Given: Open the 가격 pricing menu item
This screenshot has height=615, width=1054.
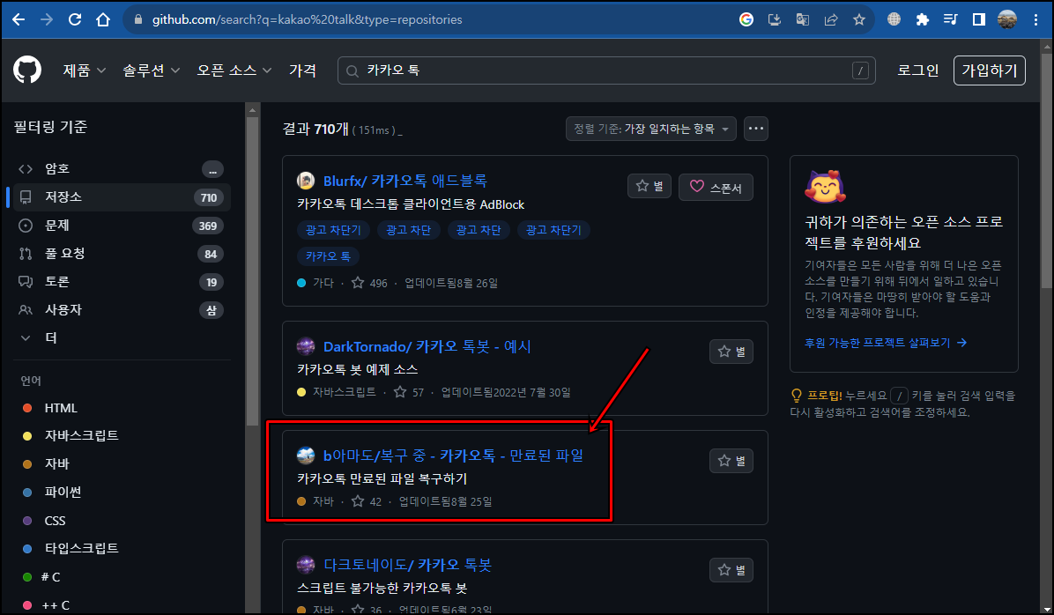Looking at the screenshot, I should pos(302,70).
